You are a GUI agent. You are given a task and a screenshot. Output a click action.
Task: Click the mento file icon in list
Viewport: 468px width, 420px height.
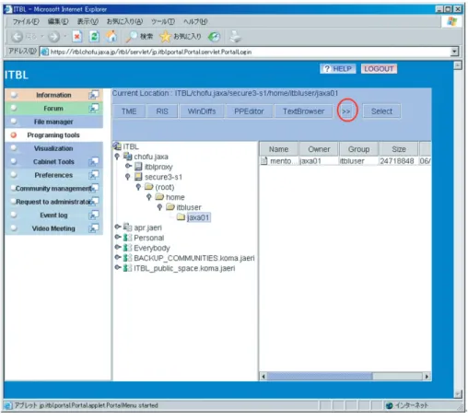click(x=264, y=160)
